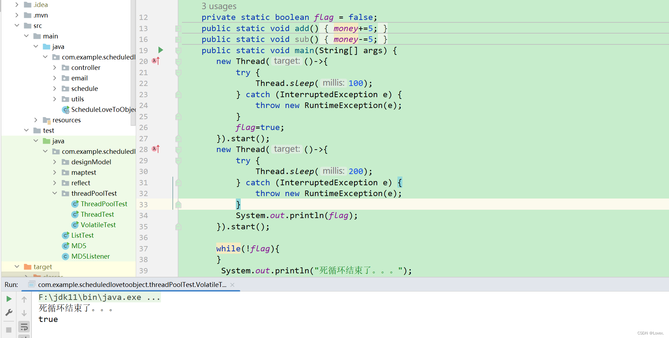
Task: Click the lambda gutter marker on line 28
Action: point(156,149)
